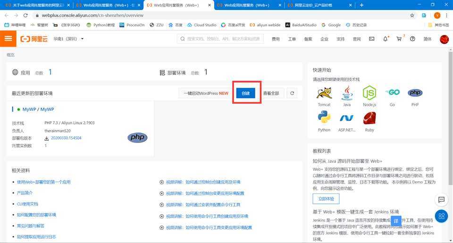The height and width of the screenshot is (243, 453).
Task: Open the notification bell
Action: pyautogui.click(x=386, y=39)
